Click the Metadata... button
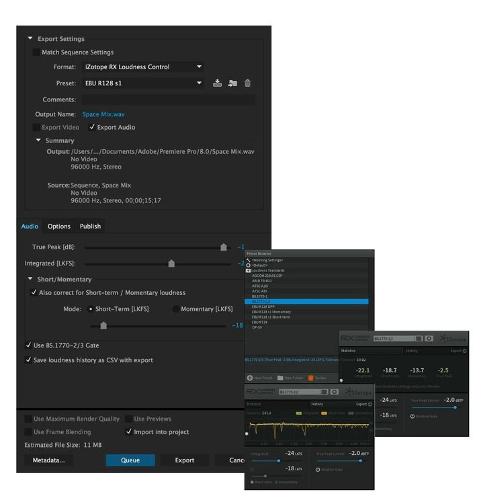Image resolution: width=483 pixels, height=504 pixels. (x=48, y=460)
